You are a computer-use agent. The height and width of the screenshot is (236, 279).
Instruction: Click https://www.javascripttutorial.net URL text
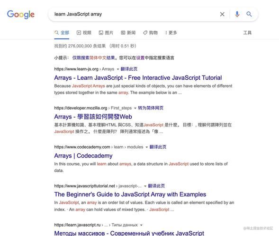click(x=84, y=186)
